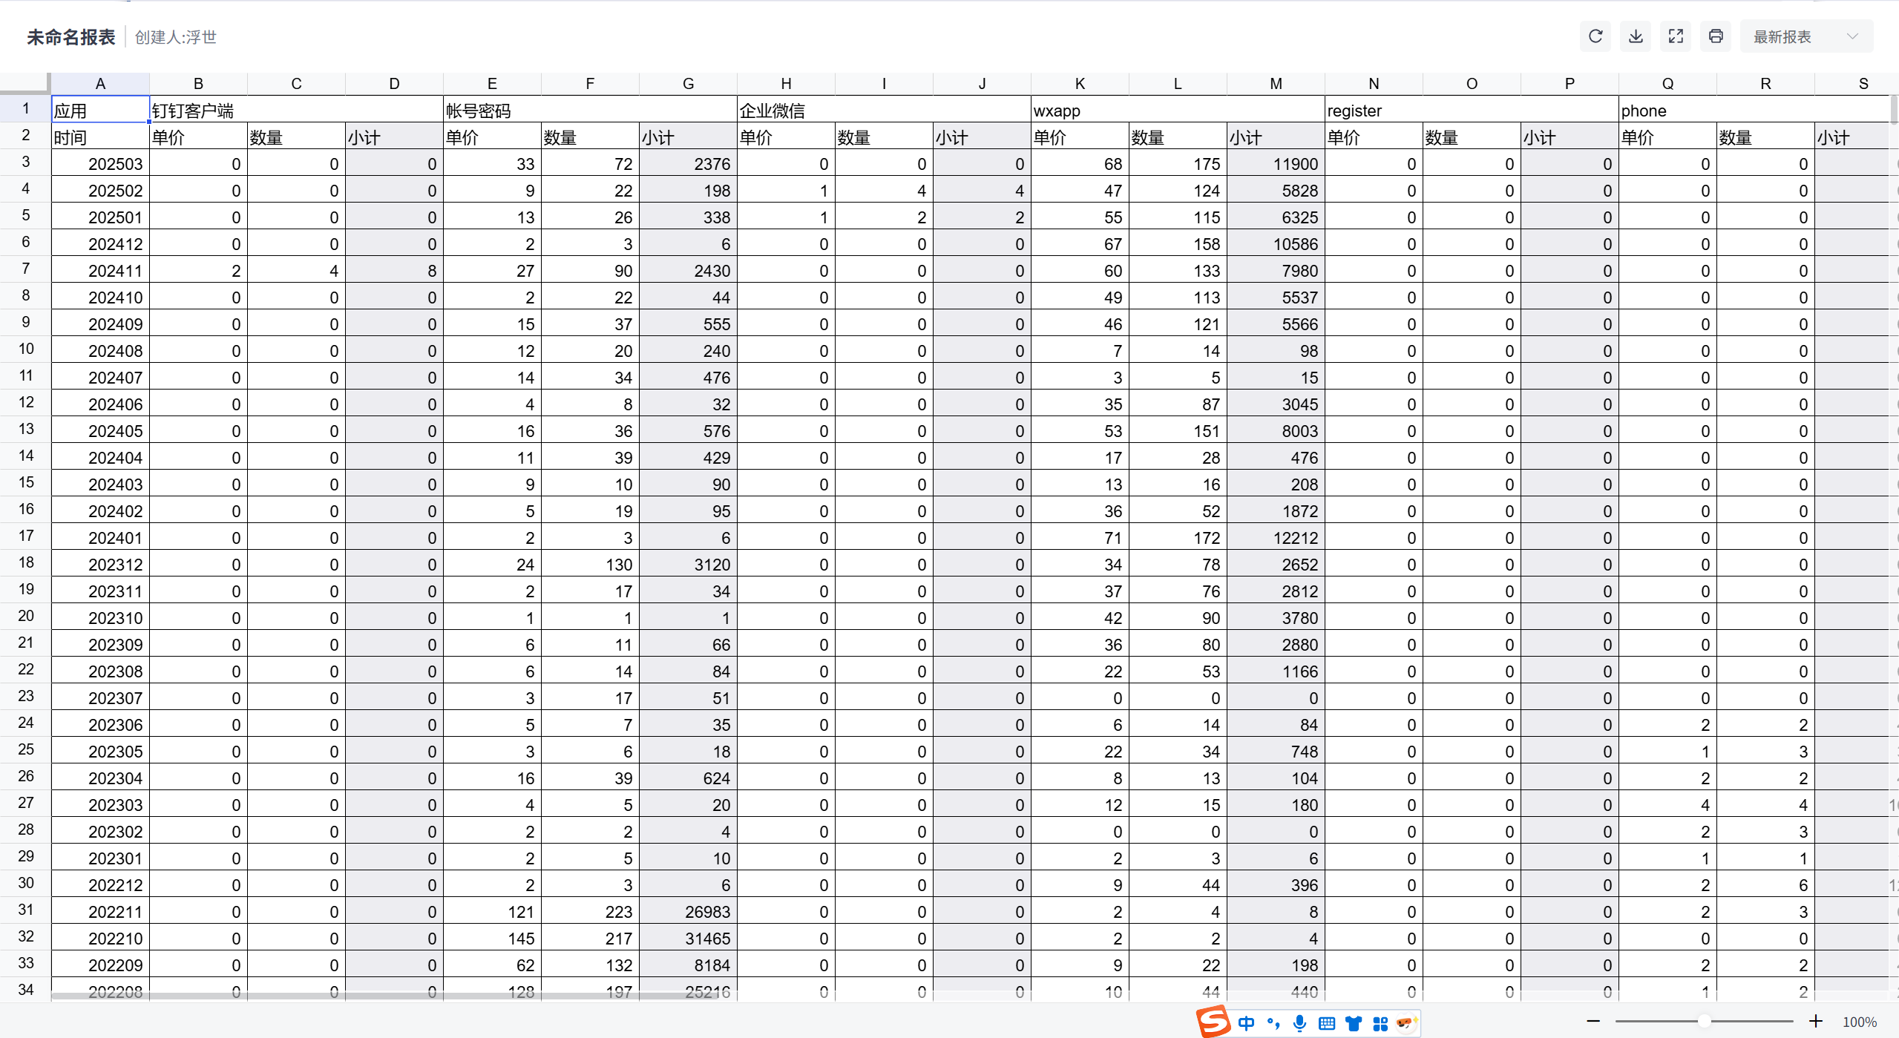Open the 最新报表 version dropdown

point(1805,36)
